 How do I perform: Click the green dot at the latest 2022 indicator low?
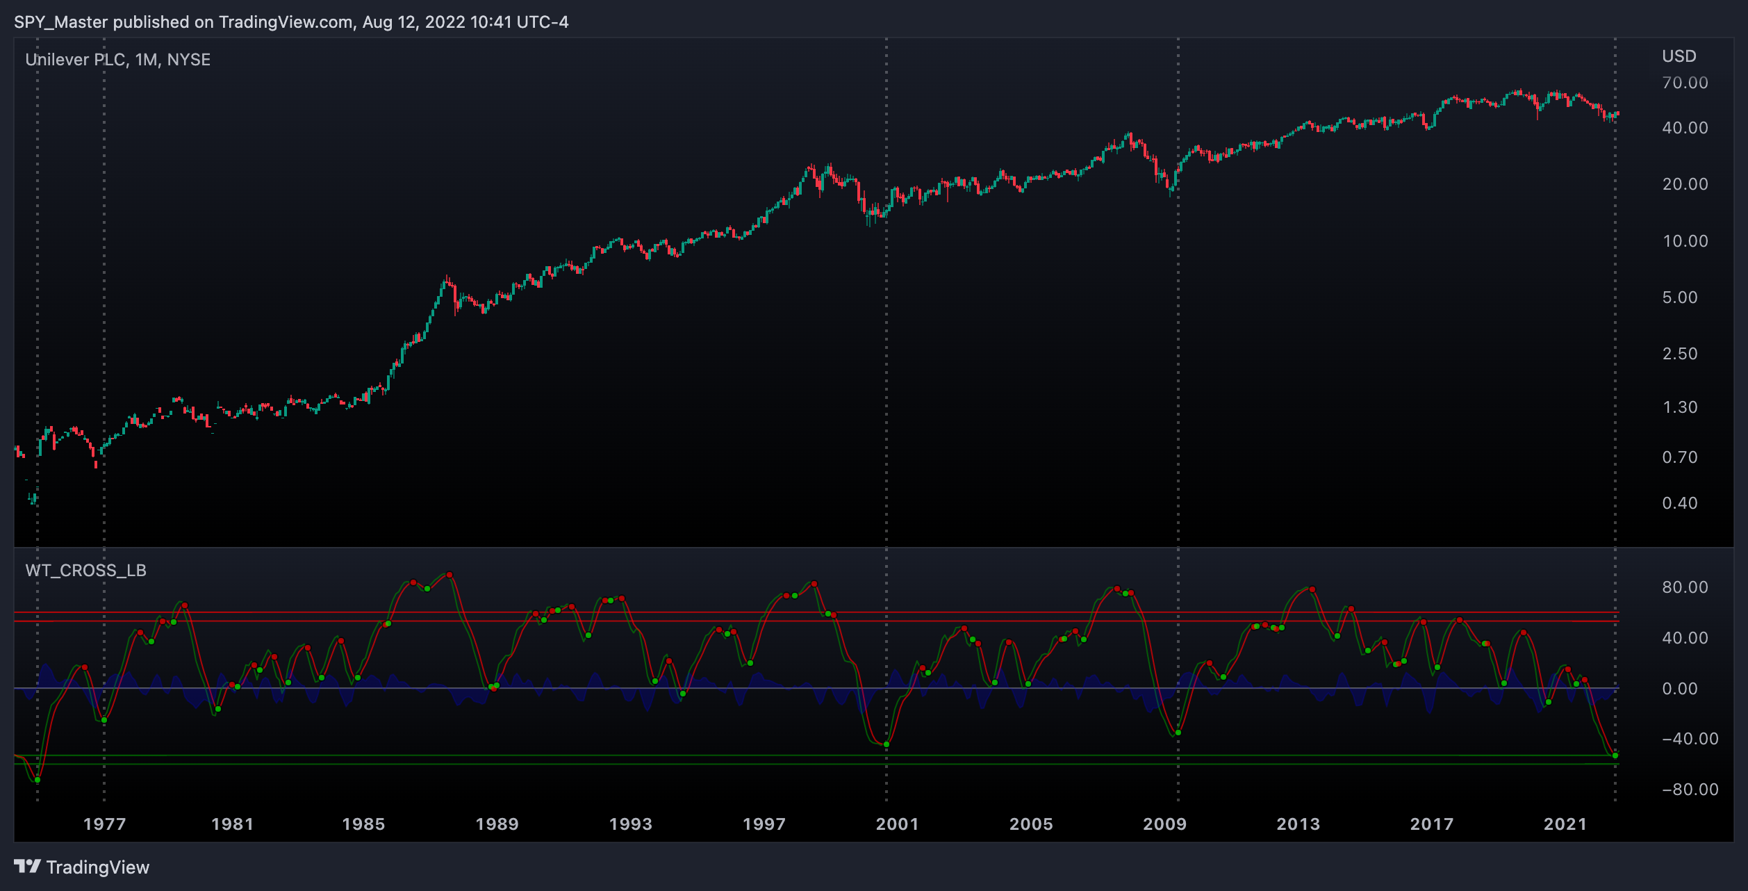tap(1615, 755)
